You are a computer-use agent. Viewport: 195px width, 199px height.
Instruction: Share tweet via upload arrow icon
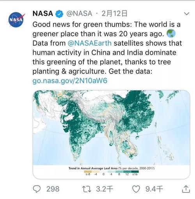click(186, 189)
